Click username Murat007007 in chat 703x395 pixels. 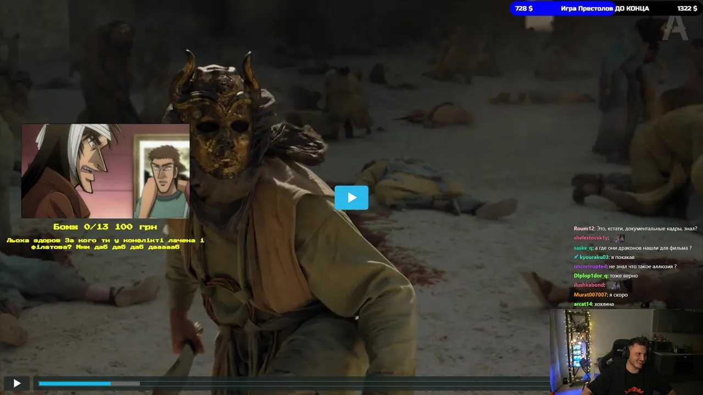click(589, 295)
